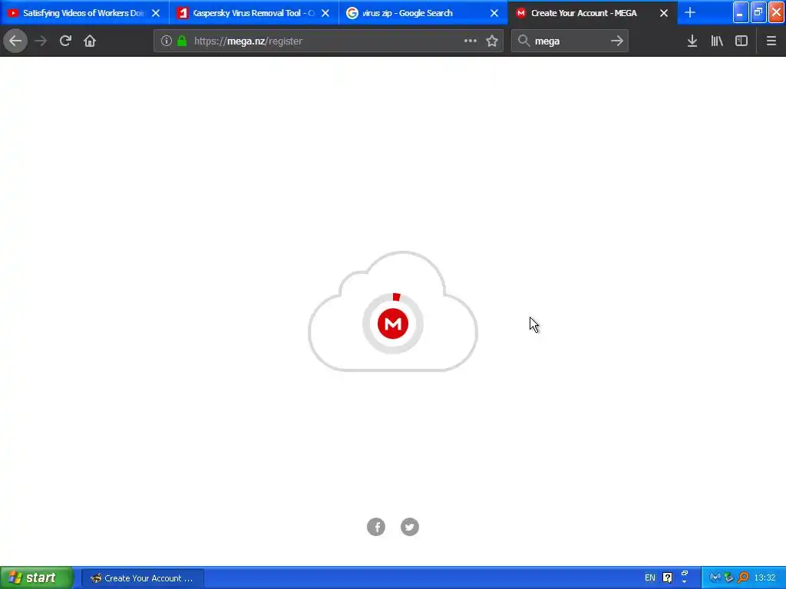
Task: Close the Kaspersky Virus Removal Tool tab
Action: [x=325, y=13]
